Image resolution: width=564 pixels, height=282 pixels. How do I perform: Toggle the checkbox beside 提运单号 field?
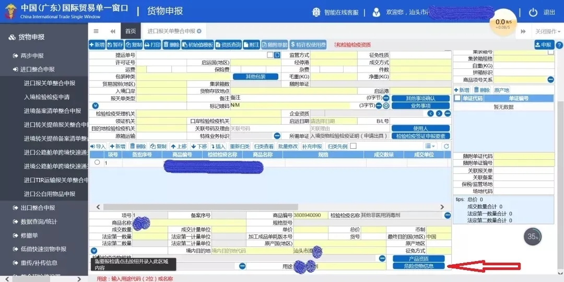click(x=270, y=55)
